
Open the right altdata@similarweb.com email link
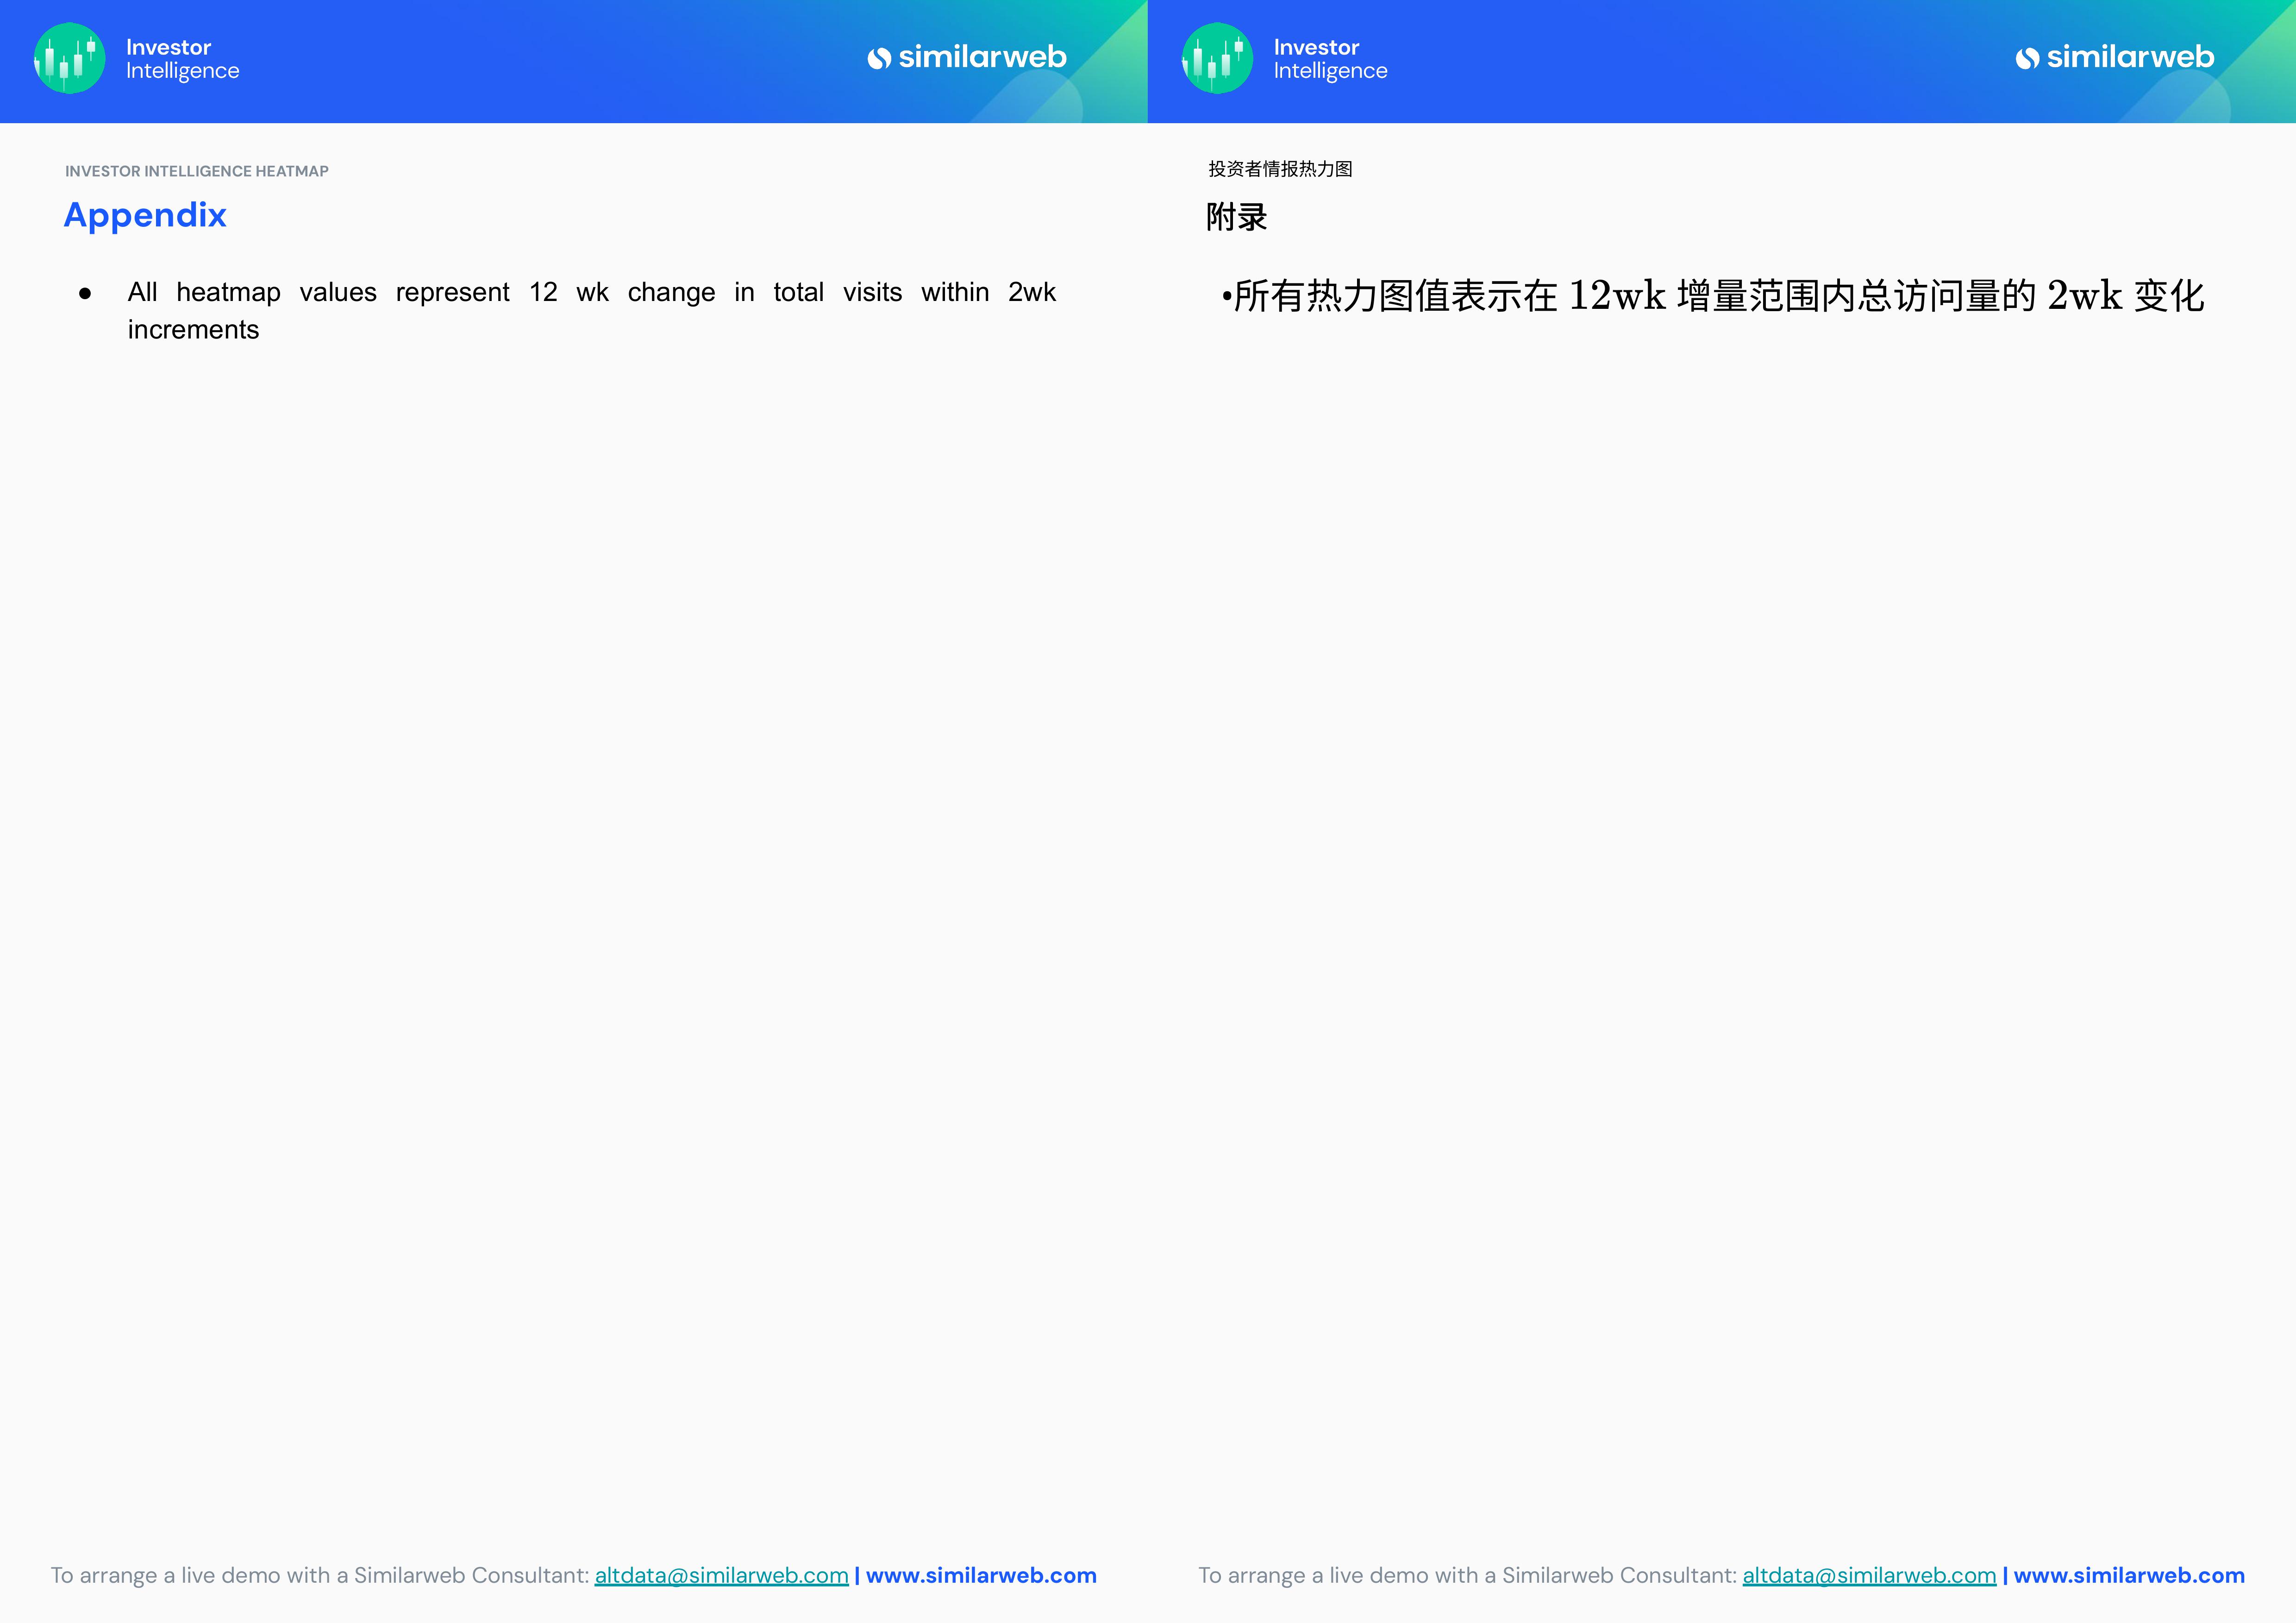[x=1869, y=1575]
